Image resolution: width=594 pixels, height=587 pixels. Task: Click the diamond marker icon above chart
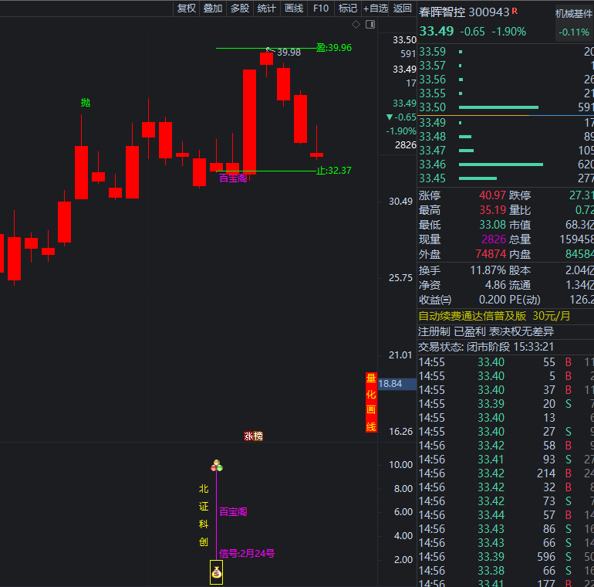(356, 25)
